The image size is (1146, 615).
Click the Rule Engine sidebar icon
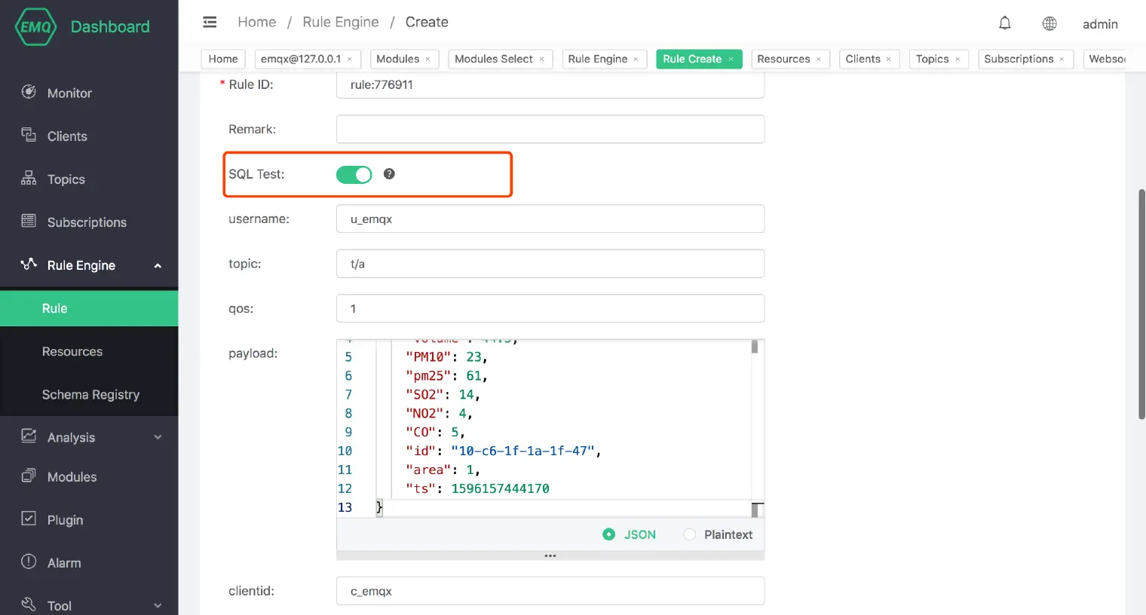[x=29, y=264]
